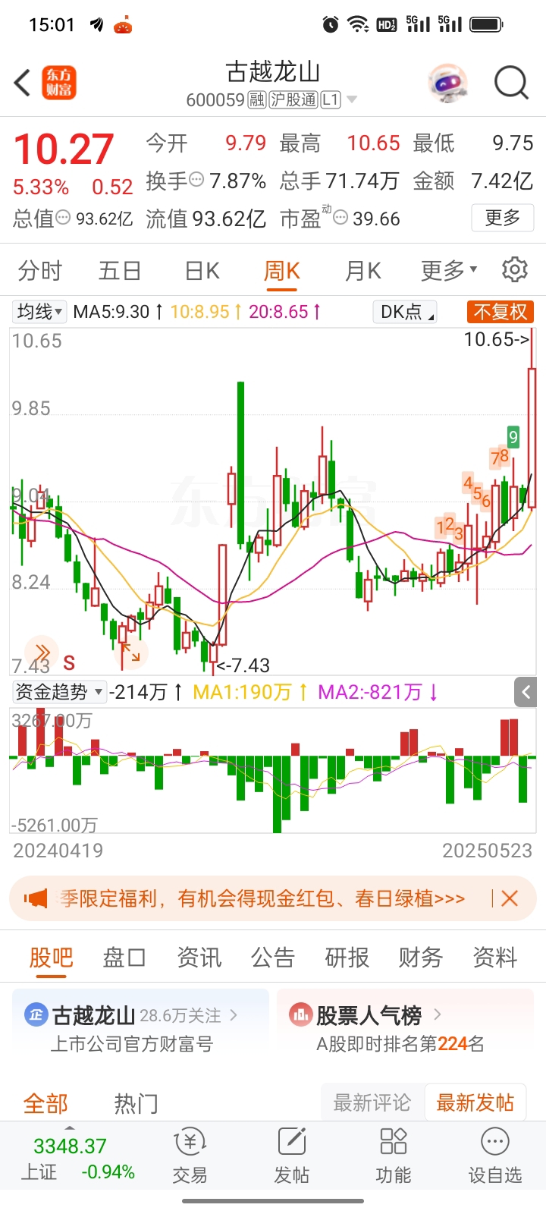Select the 热门 posts filter

pyautogui.click(x=136, y=1103)
